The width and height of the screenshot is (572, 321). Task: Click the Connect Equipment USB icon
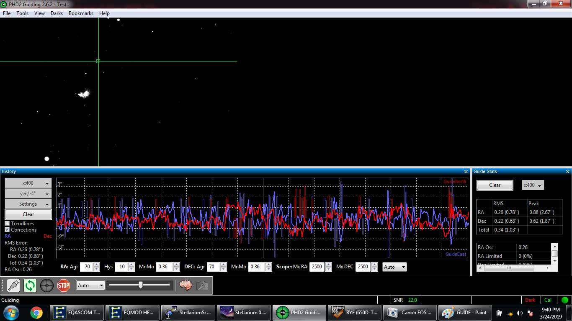click(13, 285)
